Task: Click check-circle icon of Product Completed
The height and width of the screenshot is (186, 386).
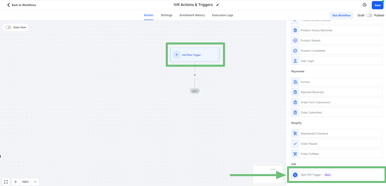Action: 295,51
